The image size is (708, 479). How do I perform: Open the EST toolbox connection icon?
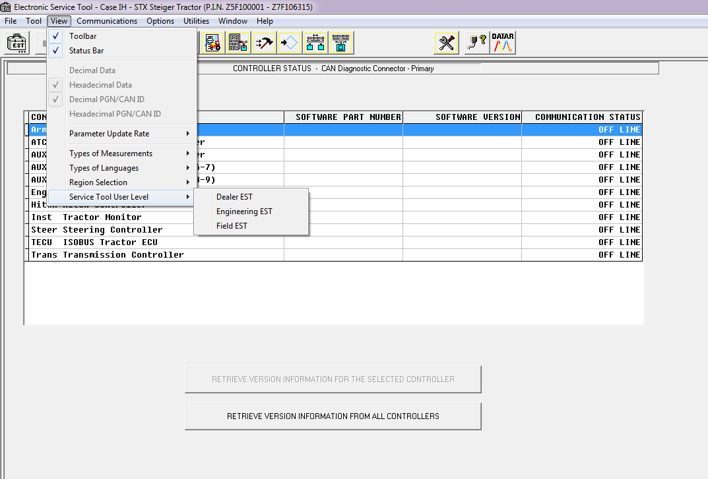[x=16, y=42]
